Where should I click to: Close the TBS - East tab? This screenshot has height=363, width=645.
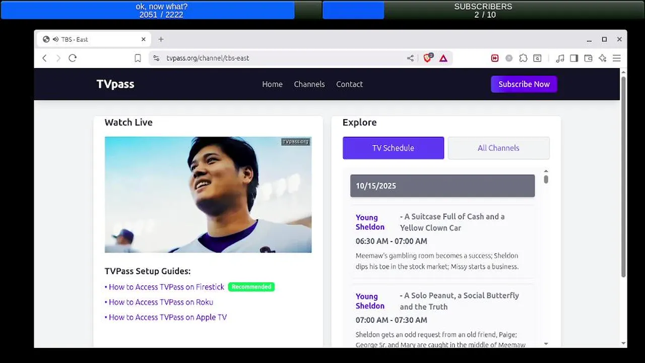coord(144,39)
